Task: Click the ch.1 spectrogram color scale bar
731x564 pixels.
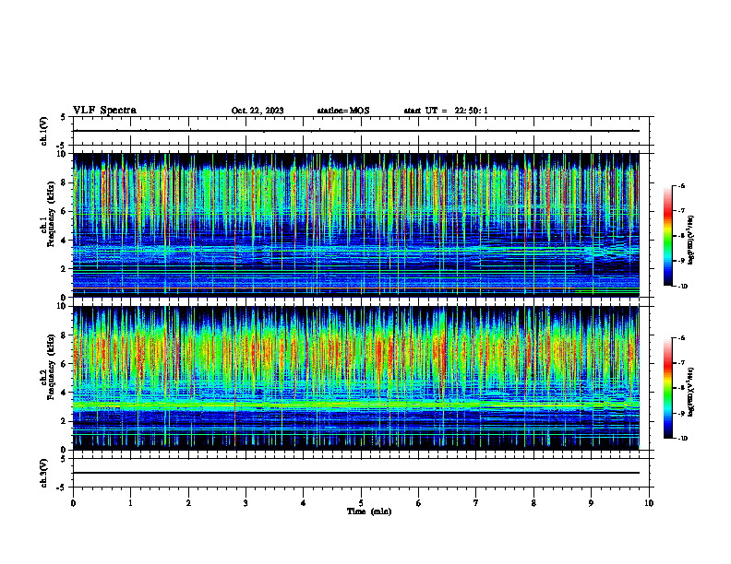Action: [x=667, y=236]
